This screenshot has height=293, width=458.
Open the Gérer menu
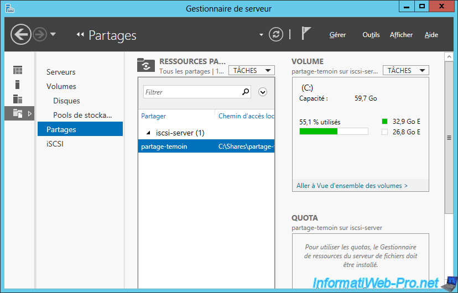click(x=337, y=35)
